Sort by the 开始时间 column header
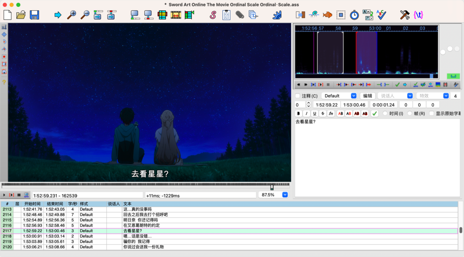Screen dimensions: 464x257 click(32, 204)
